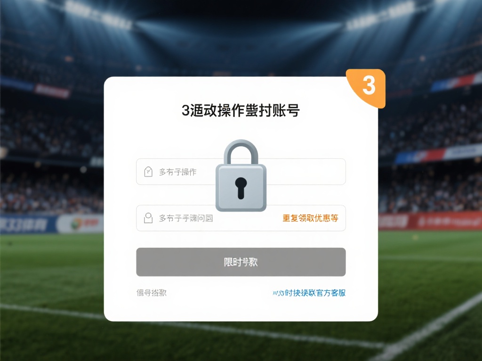This screenshot has width=482, height=361.
Task: Focus the first input field's placeholder text
Action: pyautogui.click(x=177, y=172)
